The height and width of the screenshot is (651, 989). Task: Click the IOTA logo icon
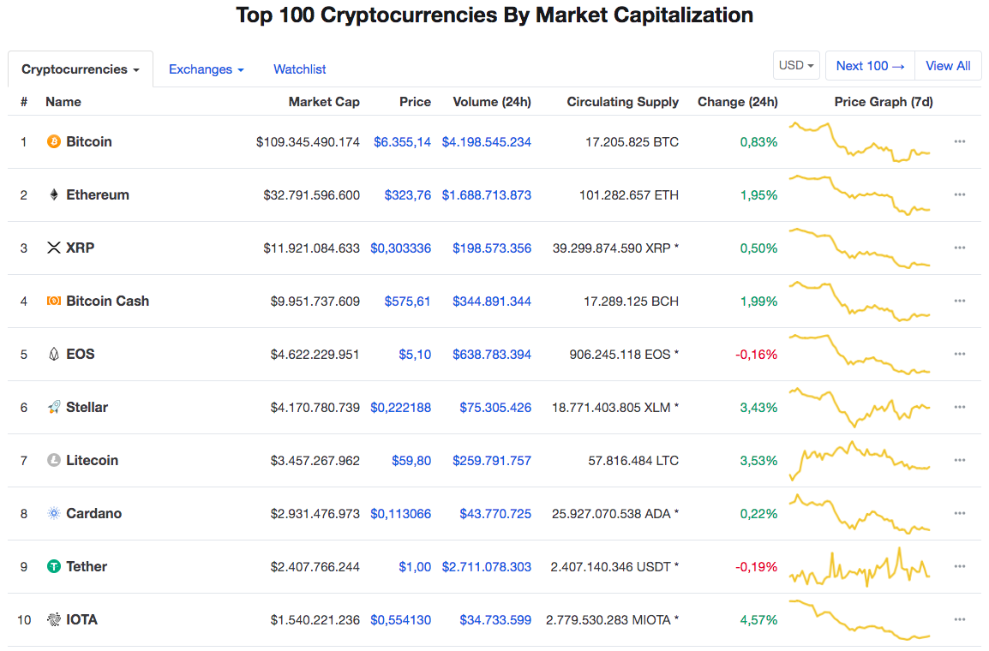click(x=54, y=619)
